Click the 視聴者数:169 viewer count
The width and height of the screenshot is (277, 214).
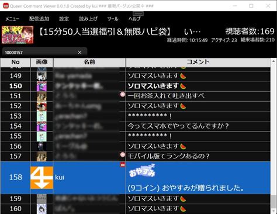(x=250, y=32)
